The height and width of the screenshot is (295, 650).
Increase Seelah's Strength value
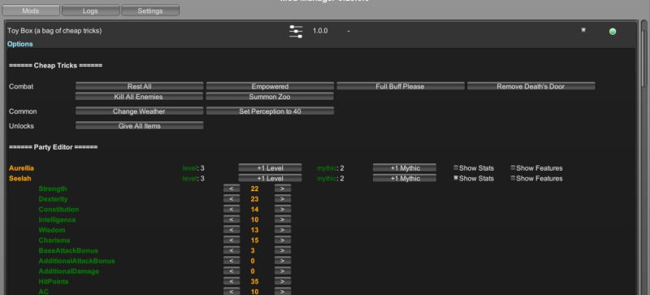[x=283, y=189]
